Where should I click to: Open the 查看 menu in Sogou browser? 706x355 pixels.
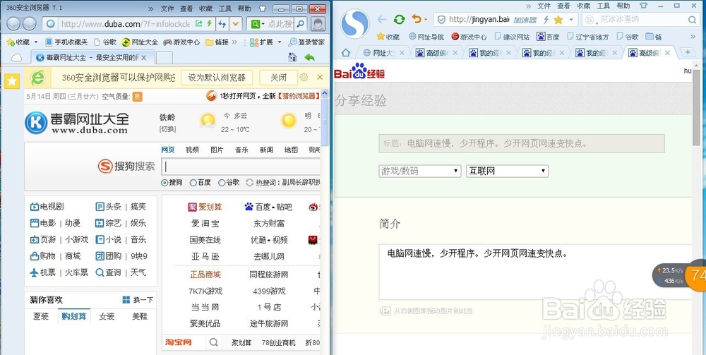pyautogui.click(x=563, y=6)
